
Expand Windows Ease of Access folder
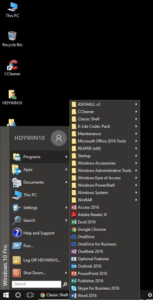pyautogui.click(x=105, y=178)
